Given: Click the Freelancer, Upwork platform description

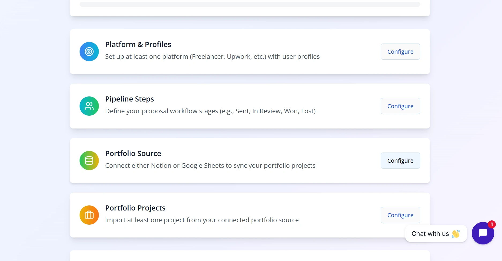Looking at the screenshot, I should 212,57.
